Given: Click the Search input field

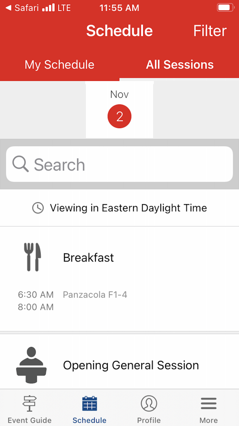Looking at the screenshot, I should point(130,164).
